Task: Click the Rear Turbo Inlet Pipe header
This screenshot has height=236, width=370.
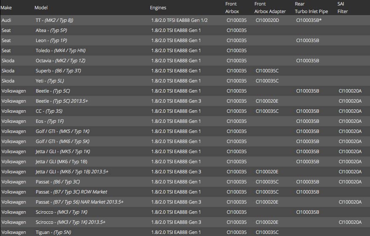Action: [x=311, y=8]
